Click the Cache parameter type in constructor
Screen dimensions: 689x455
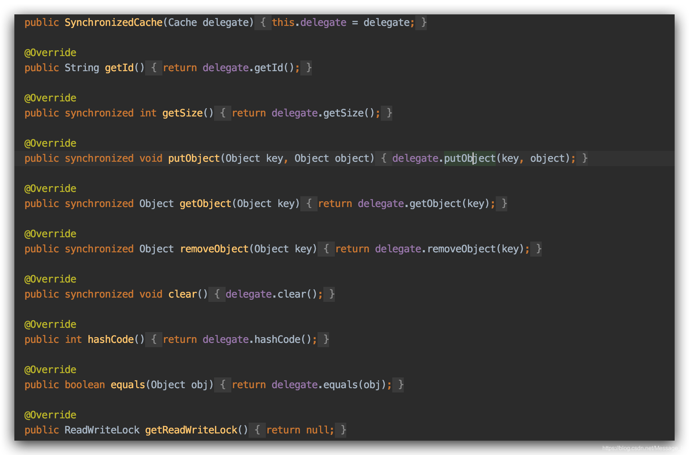(182, 23)
